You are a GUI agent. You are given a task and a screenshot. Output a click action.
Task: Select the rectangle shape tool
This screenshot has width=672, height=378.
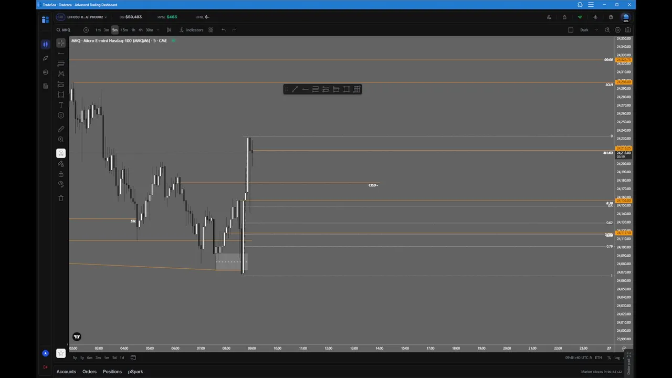point(61,95)
